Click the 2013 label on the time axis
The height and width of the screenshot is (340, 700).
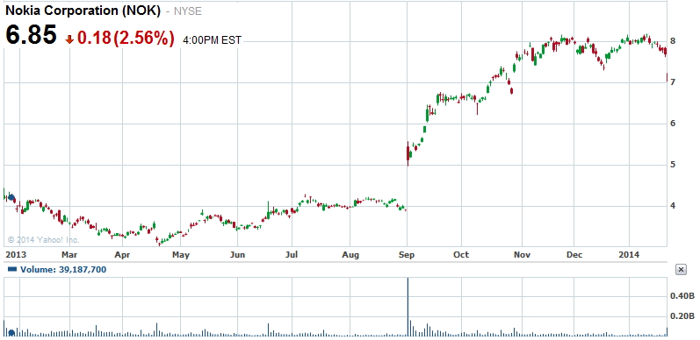point(16,255)
